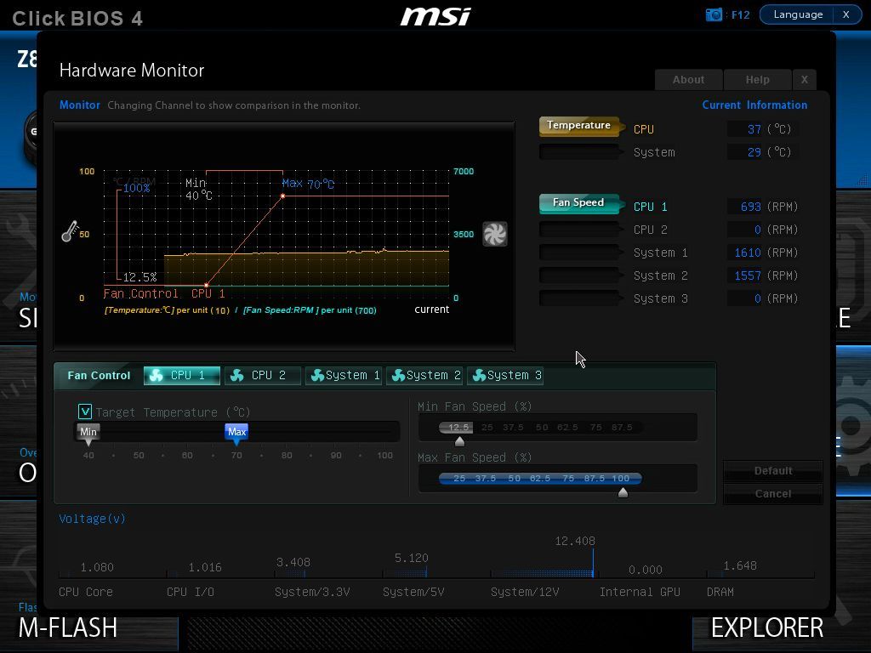Screen dimensions: 871x653
Task: Open the Language menu in top bar
Action: 798,14
